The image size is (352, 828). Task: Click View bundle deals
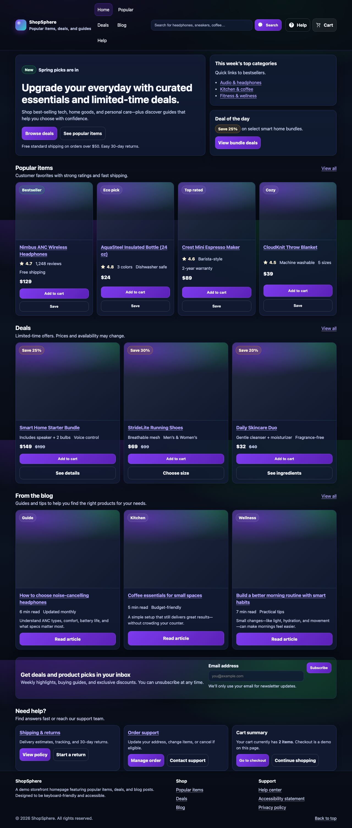pyautogui.click(x=238, y=142)
